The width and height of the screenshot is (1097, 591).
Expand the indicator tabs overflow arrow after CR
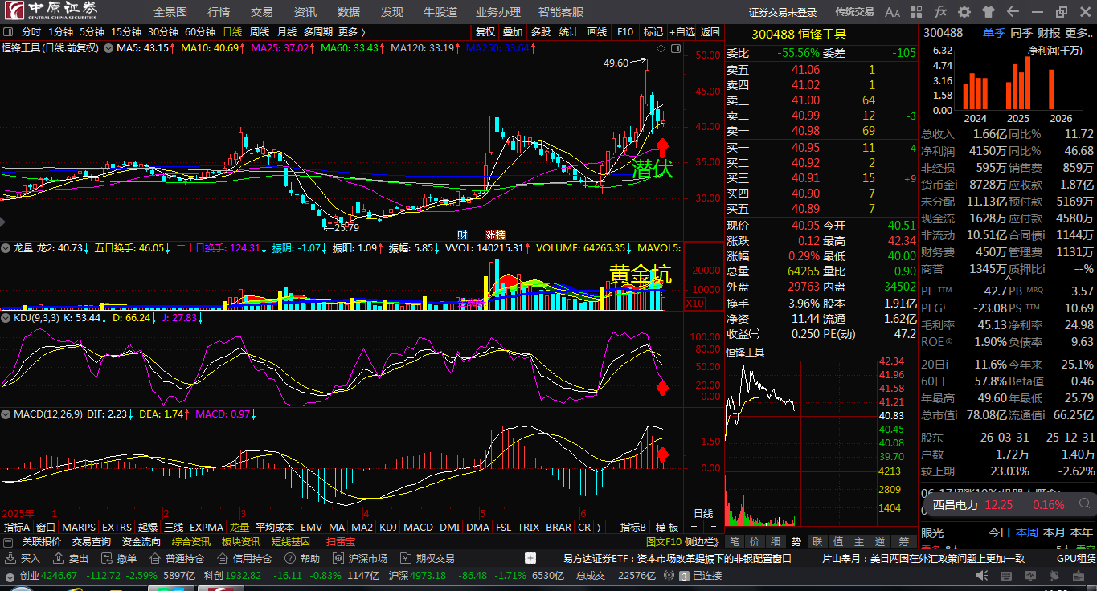[599, 528]
